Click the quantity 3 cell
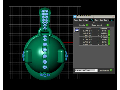 pyautogui.click(x=99, y=40)
